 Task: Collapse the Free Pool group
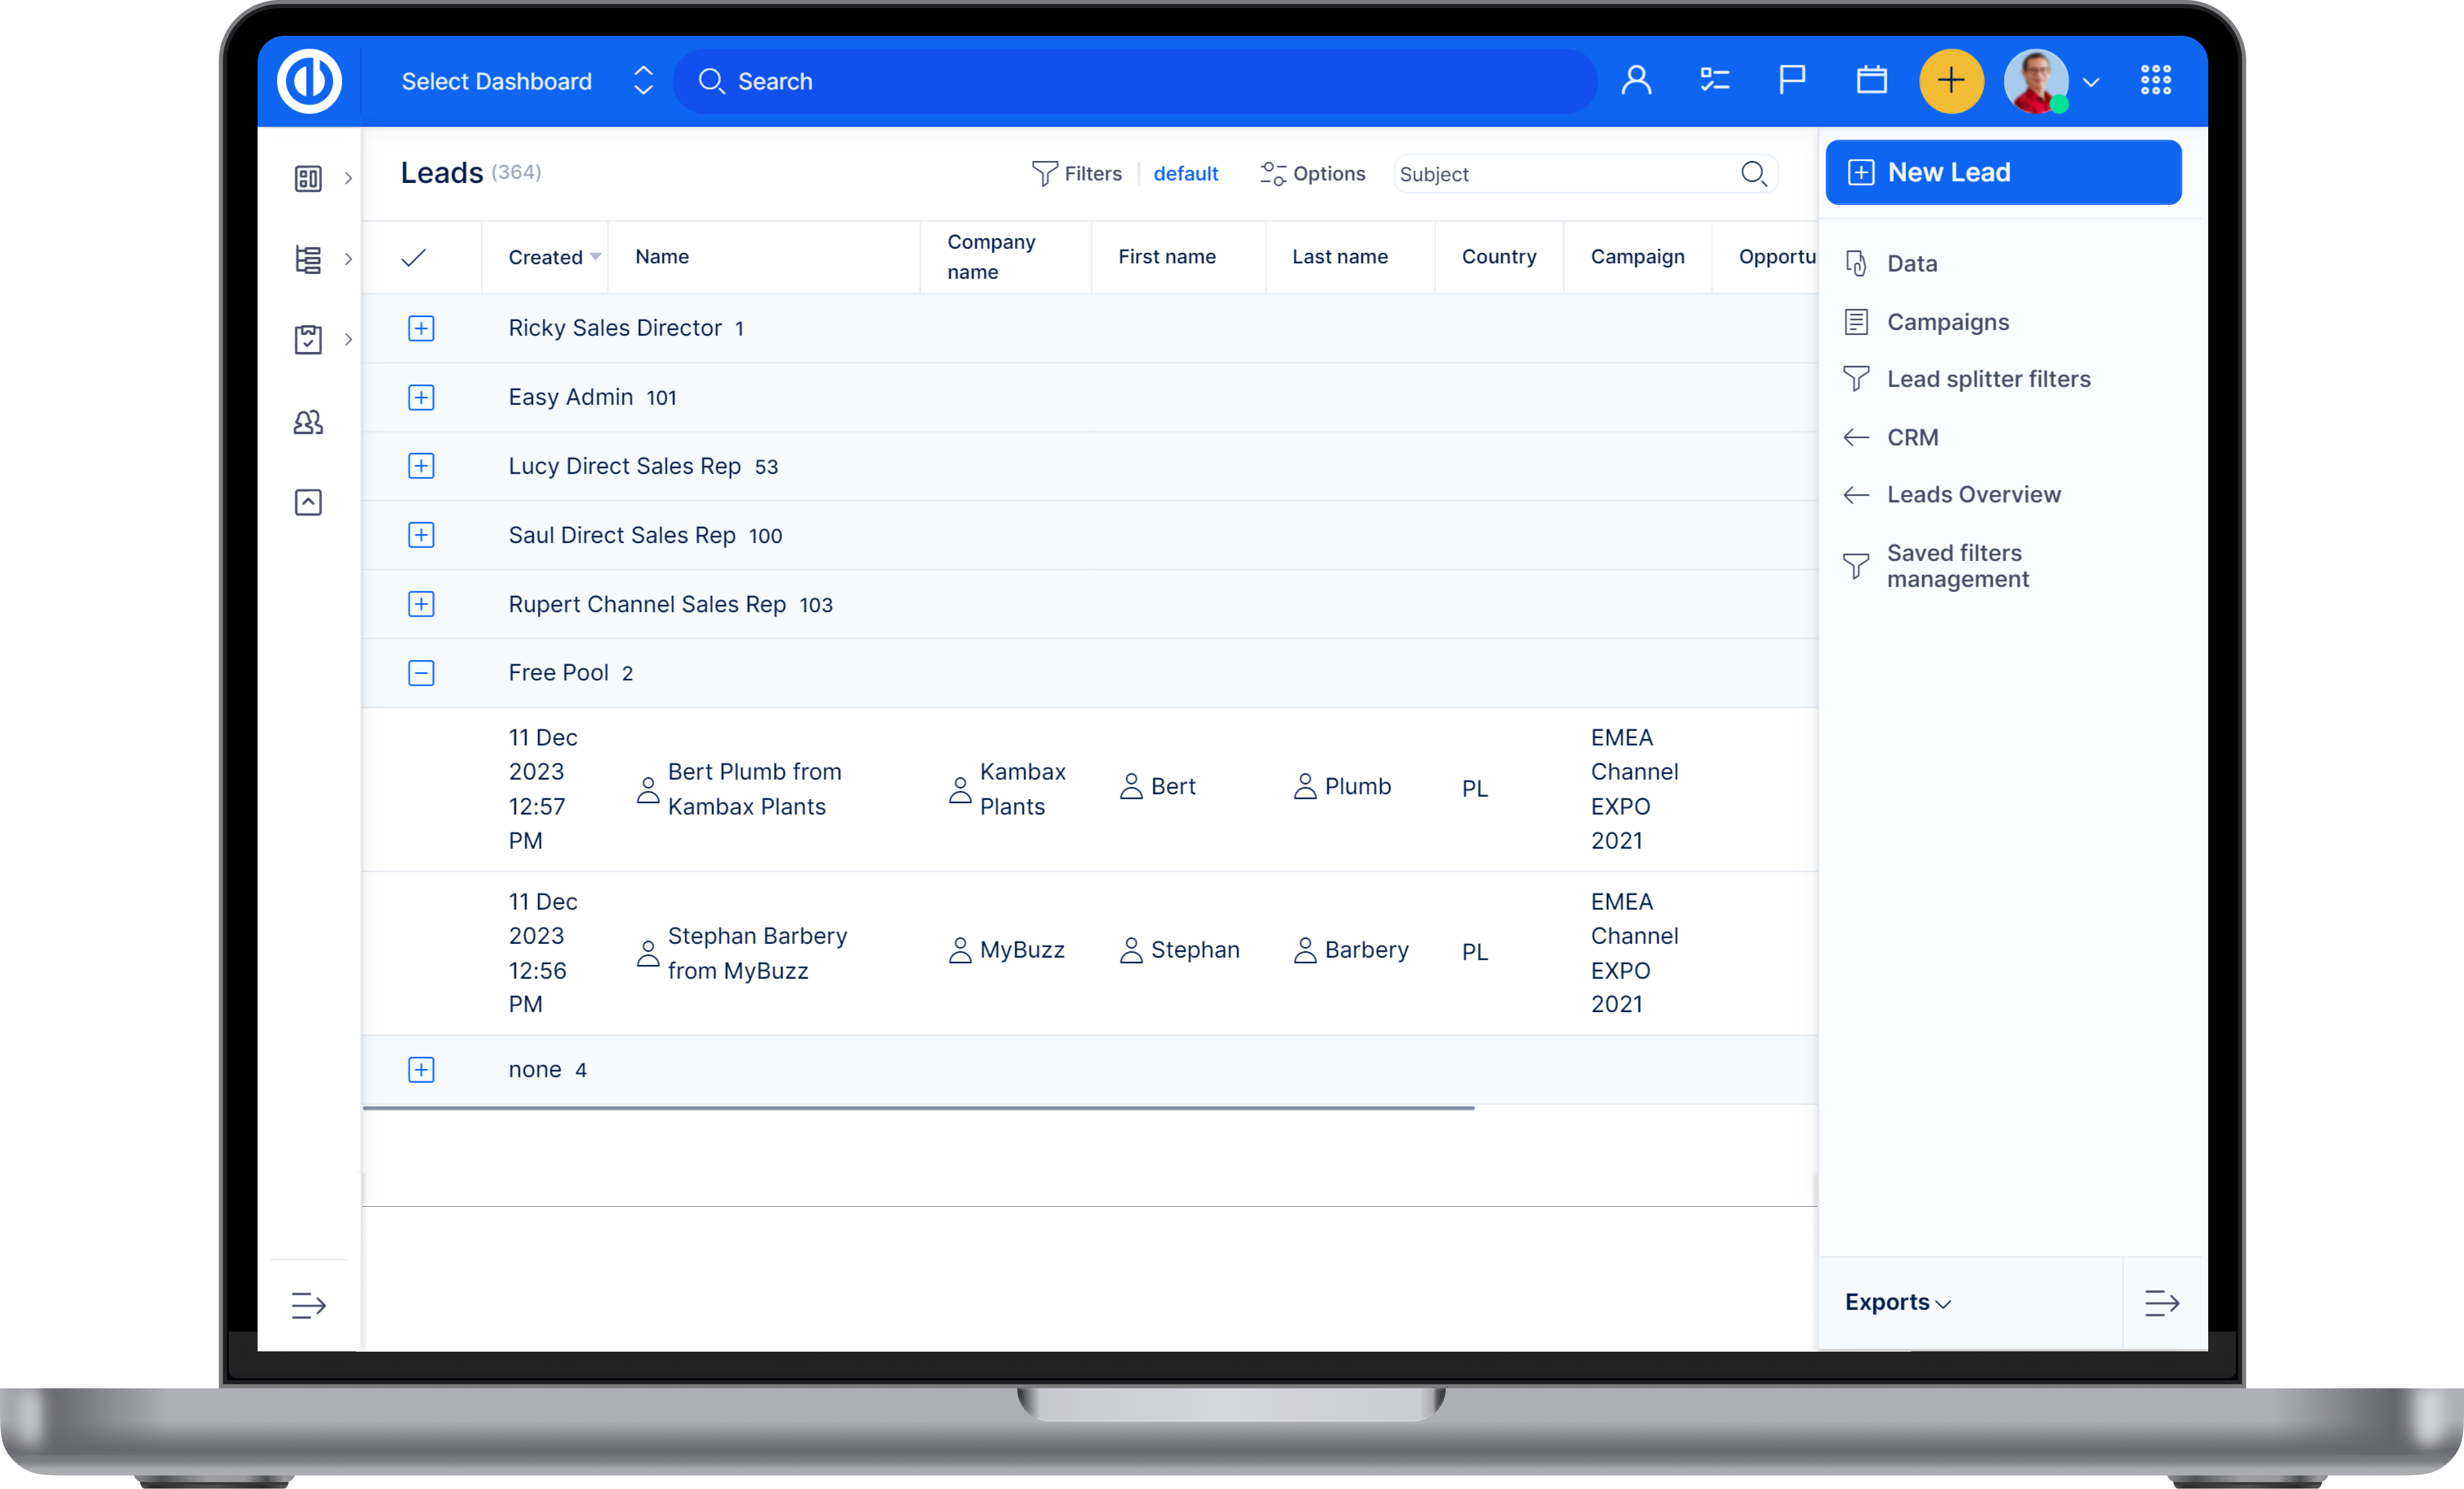pos(421,673)
